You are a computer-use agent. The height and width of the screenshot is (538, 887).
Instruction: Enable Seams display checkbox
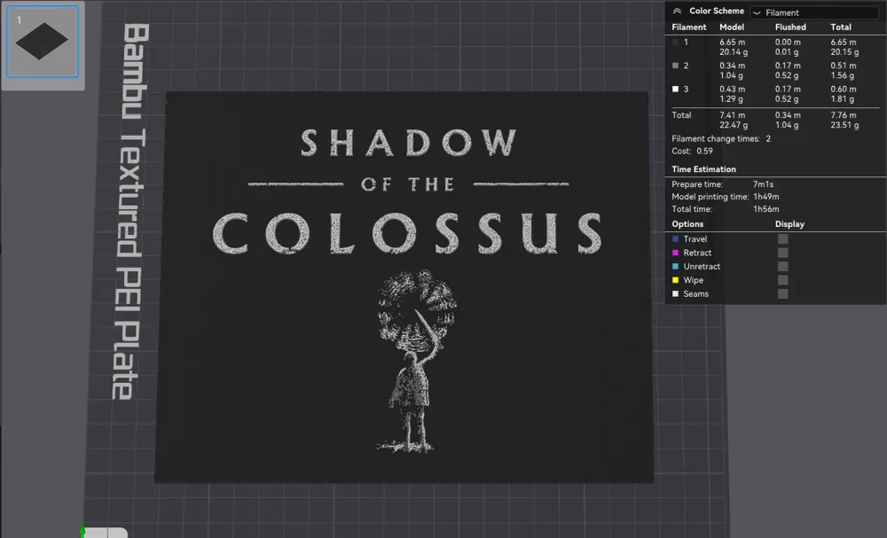783,294
